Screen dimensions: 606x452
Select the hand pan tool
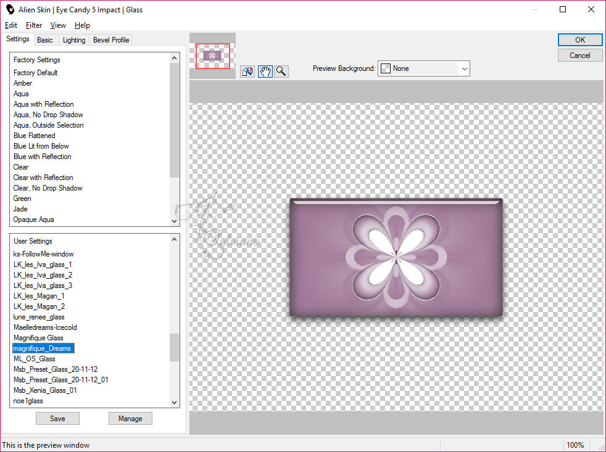click(265, 72)
